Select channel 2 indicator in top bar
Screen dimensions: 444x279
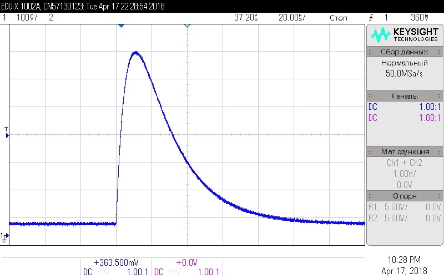point(51,18)
